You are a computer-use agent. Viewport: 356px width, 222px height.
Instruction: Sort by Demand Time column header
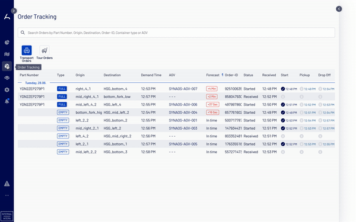(151, 75)
